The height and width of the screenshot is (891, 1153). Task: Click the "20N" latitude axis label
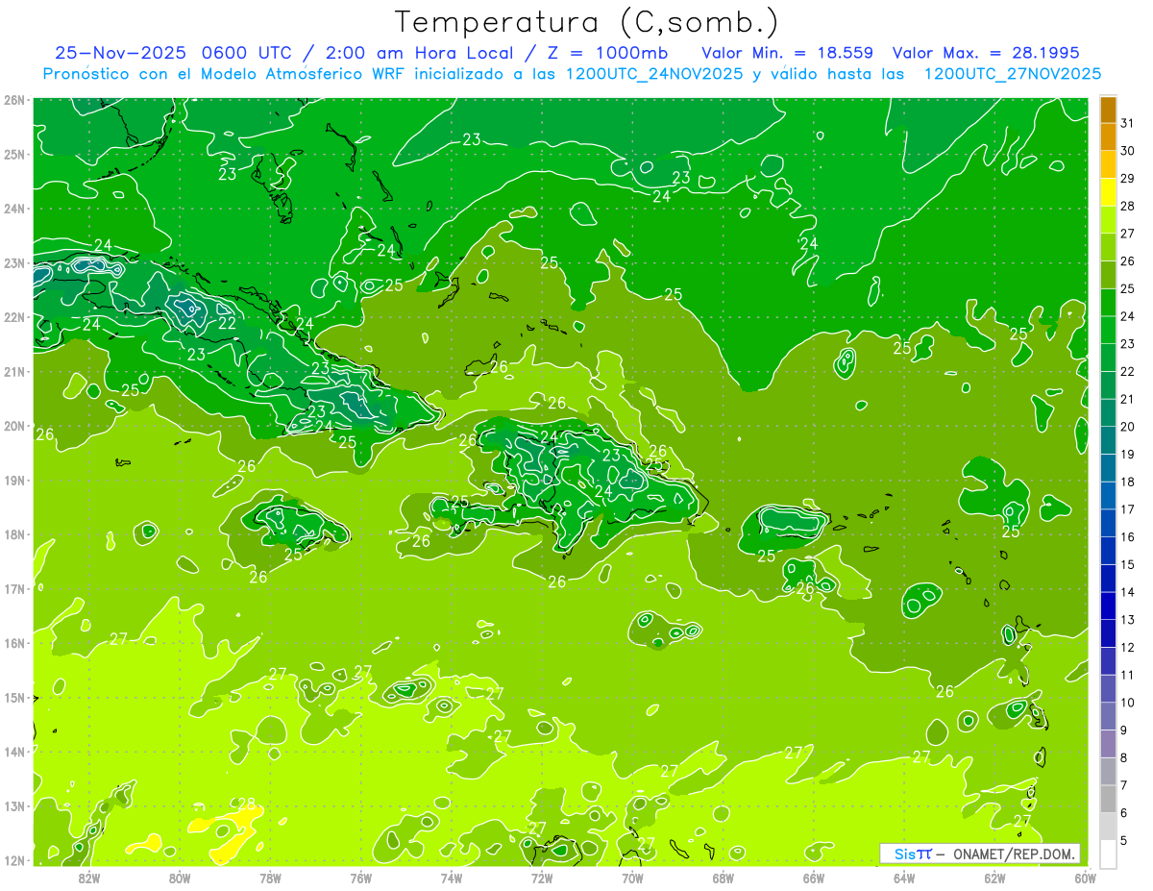[13, 426]
